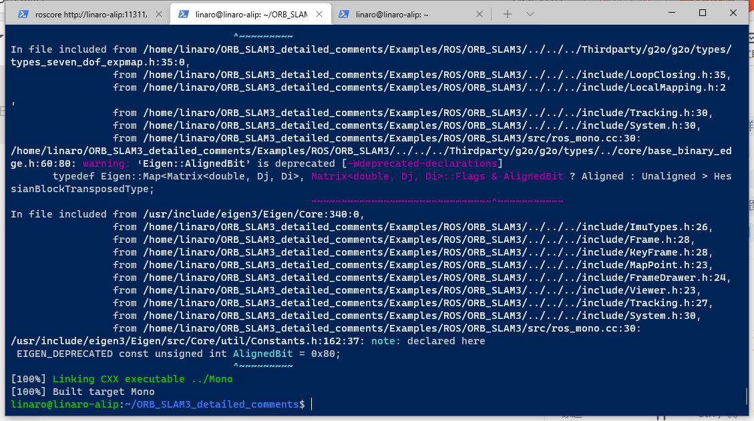
Task: Close the ~/ORB_SLAM tab
Action: click(x=319, y=15)
